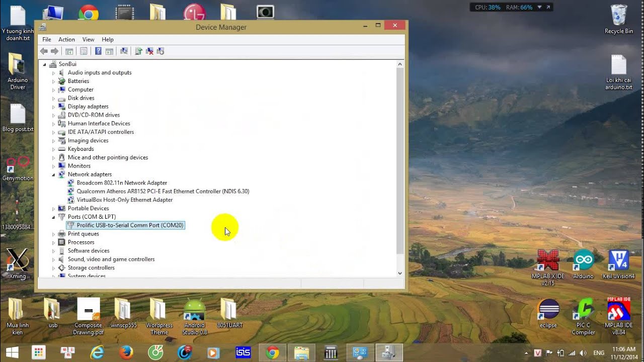This screenshot has height=362, width=644.
Task: Select Mice and other pointing devices
Action: 108,157
